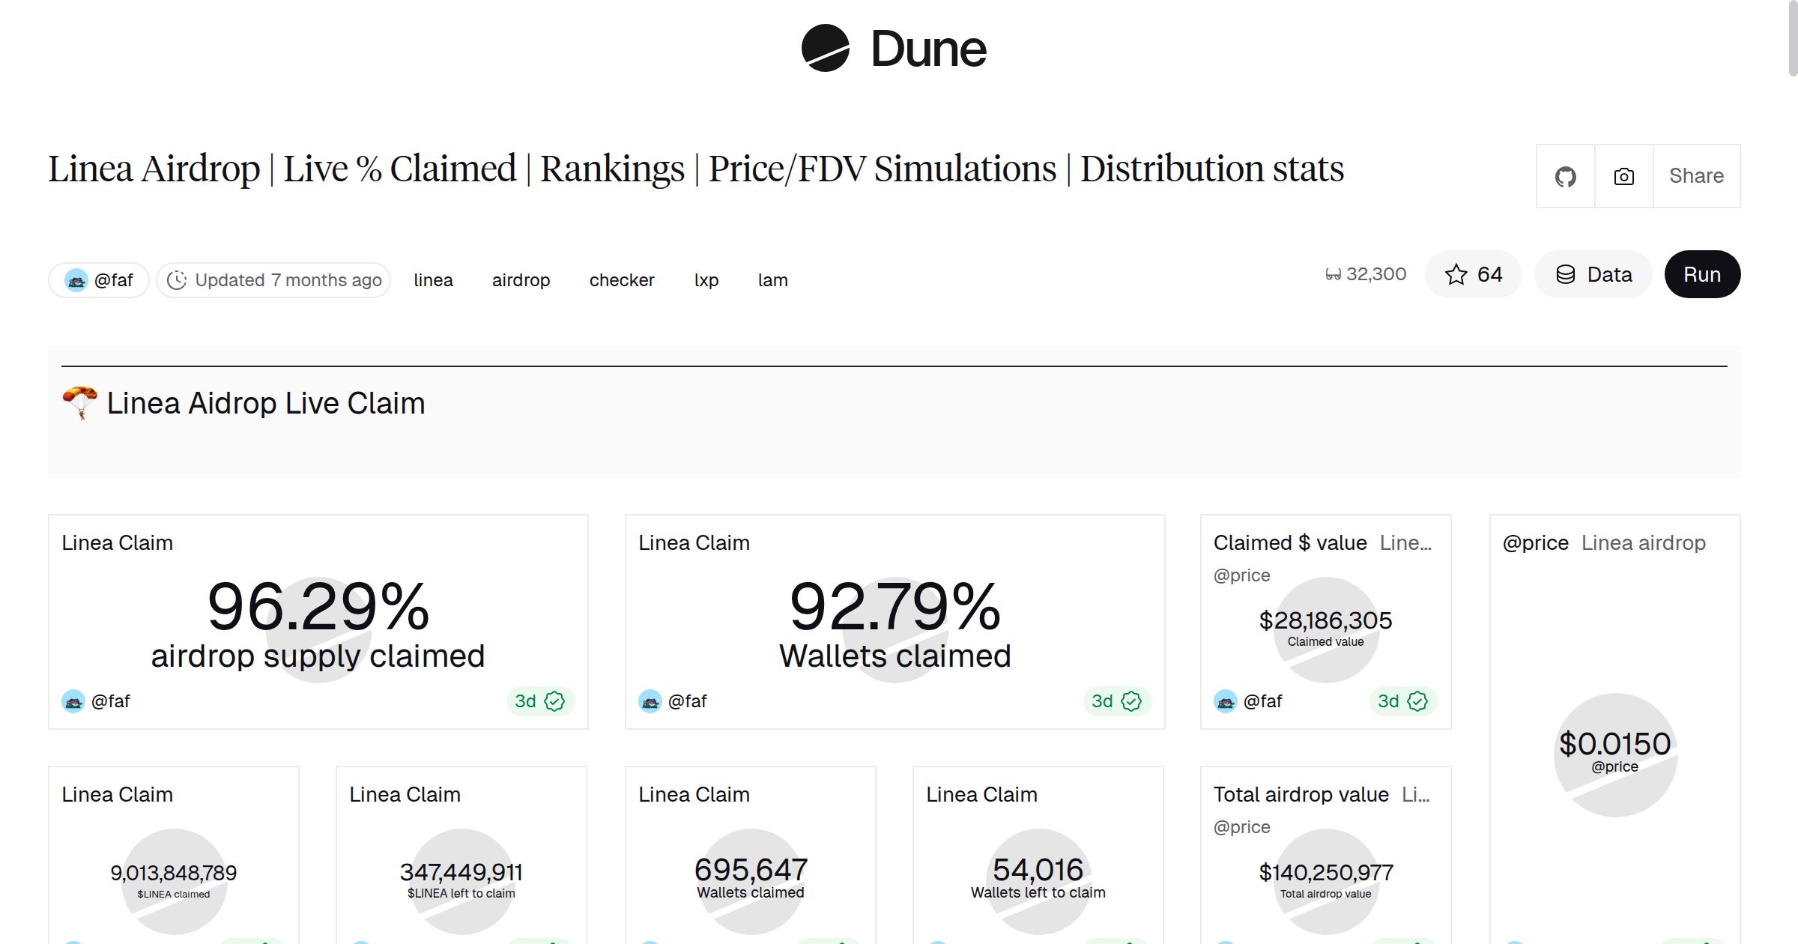Click the camera screenshot icon

coord(1623,175)
